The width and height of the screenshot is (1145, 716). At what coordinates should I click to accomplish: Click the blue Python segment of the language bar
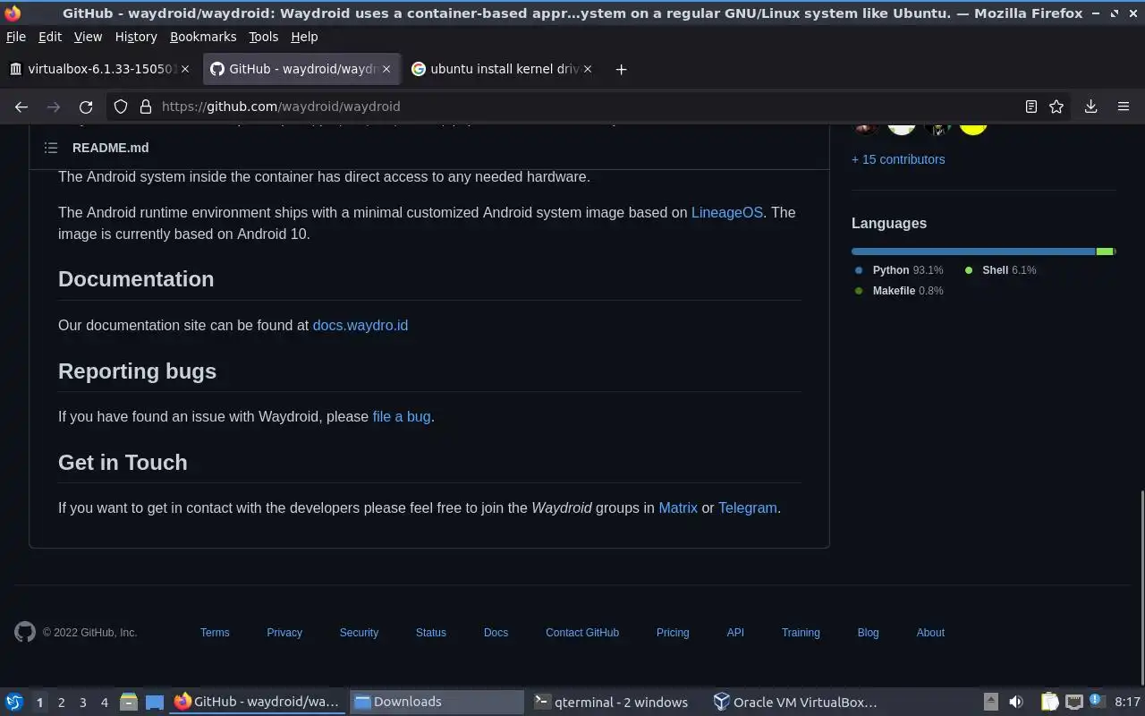973,251
